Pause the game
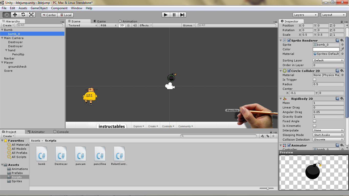This screenshot has height=196, width=349. pos(174,15)
